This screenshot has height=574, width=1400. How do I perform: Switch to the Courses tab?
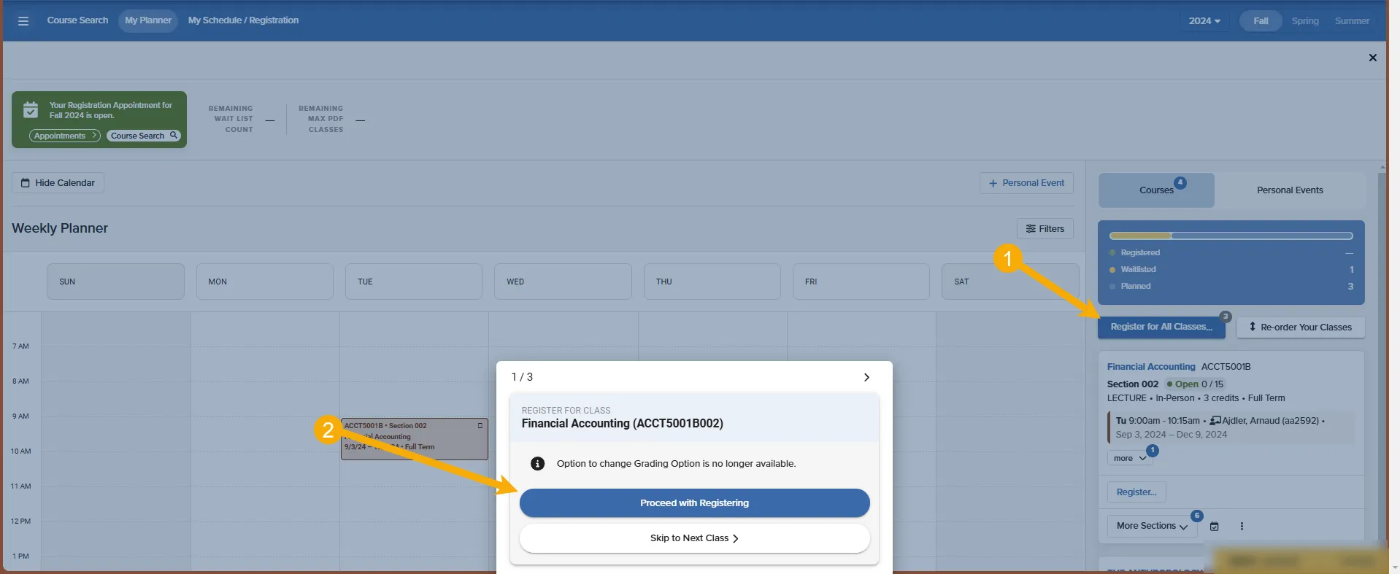click(x=1156, y=190)
